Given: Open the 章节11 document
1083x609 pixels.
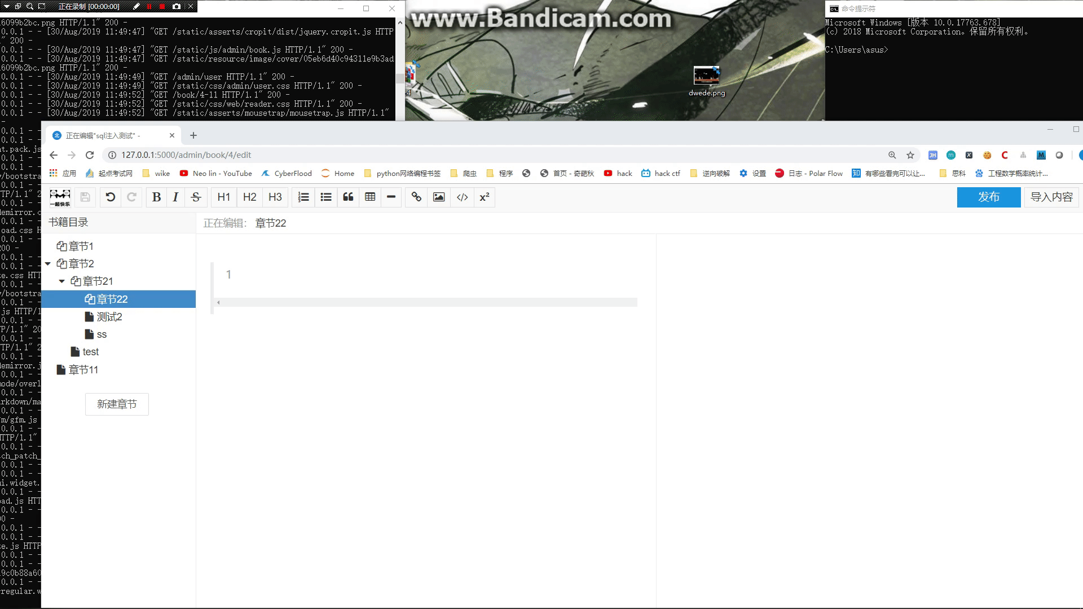Looking at the screenshot, I should 83,370.
